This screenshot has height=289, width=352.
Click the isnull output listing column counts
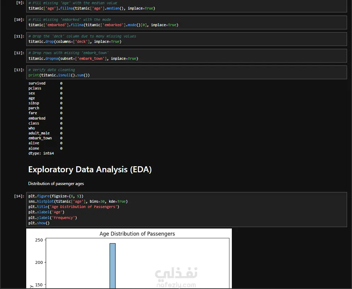point(46,118)
